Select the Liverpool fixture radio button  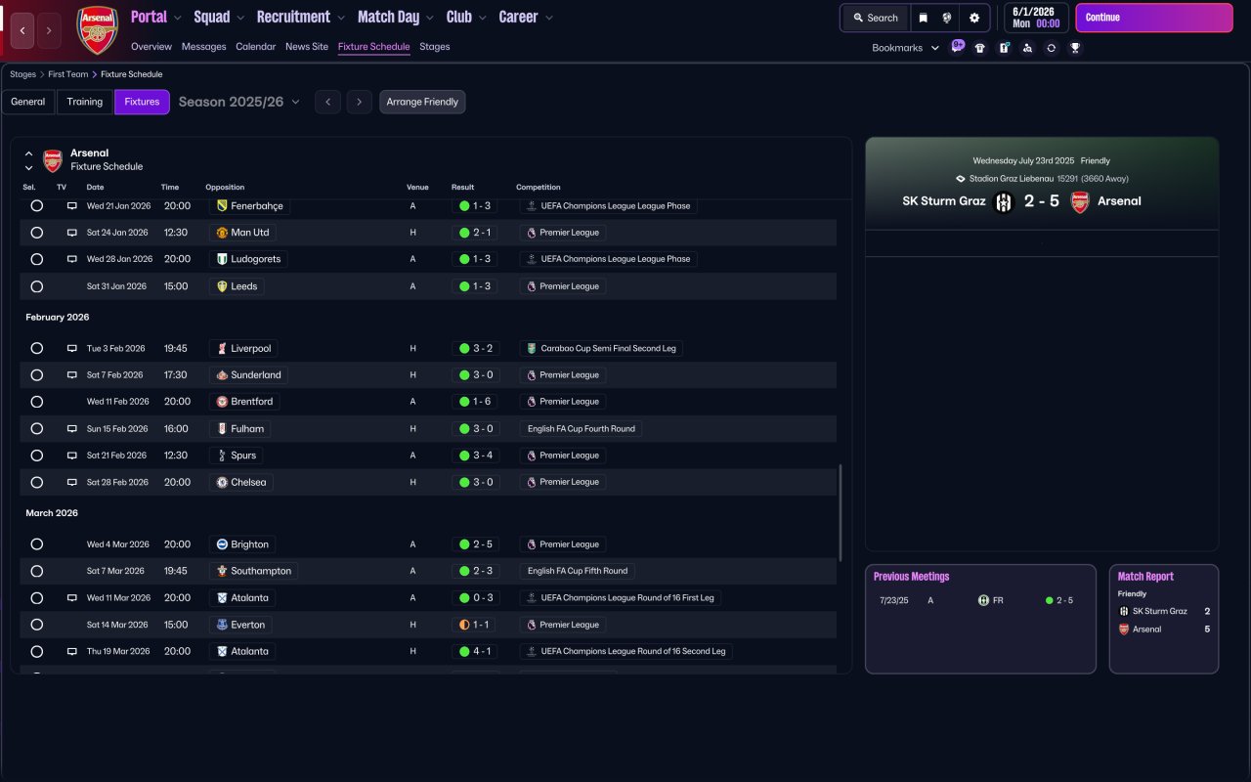[x=37, y=348]
